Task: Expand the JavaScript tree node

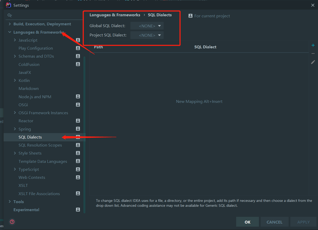Action: [15, 40]
